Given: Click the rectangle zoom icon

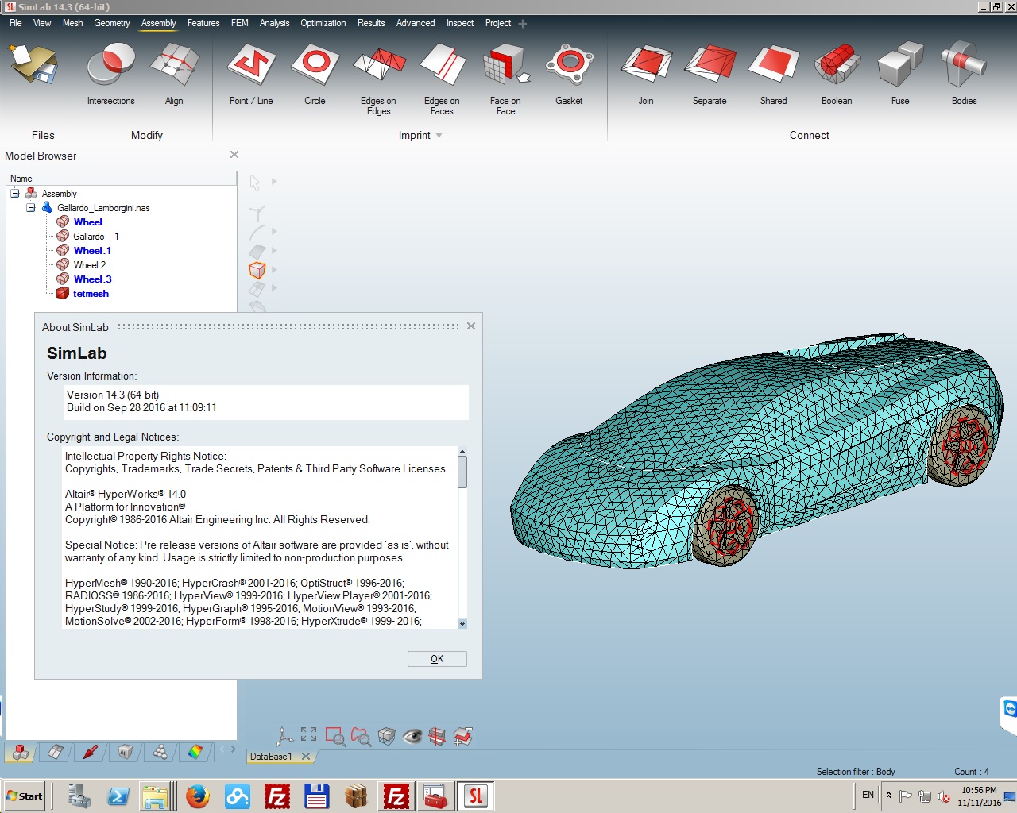Looking at the screenshot, I should point(335,737).
